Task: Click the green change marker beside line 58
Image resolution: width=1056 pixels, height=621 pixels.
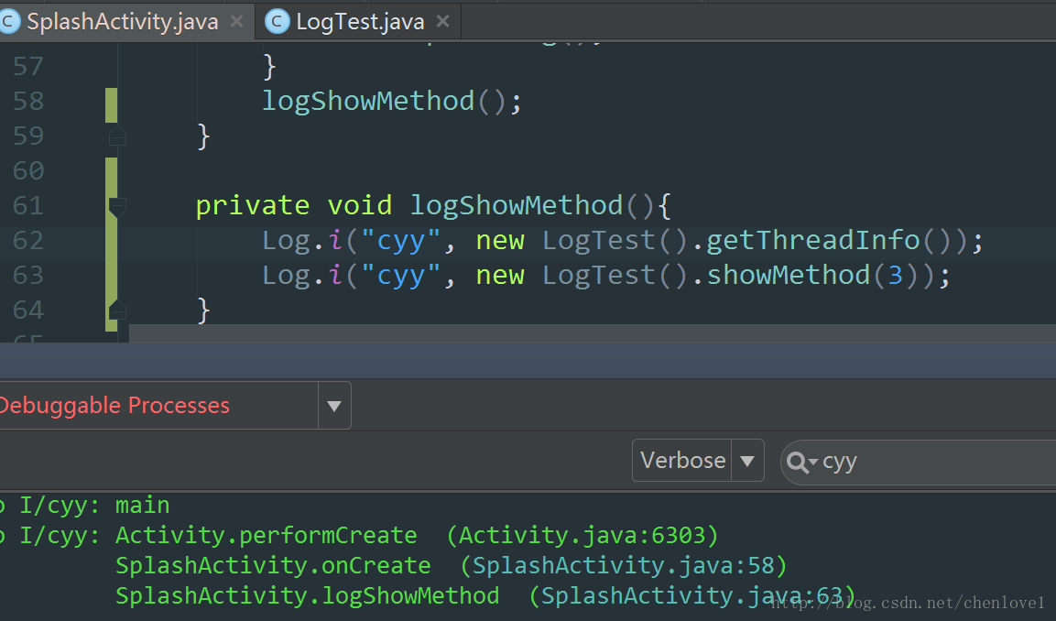Action: coord(111,105)
